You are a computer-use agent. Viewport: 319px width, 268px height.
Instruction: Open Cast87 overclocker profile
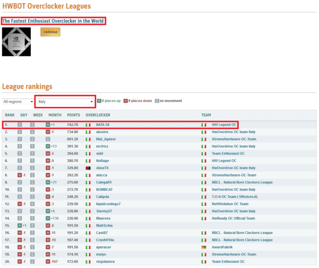point(102,233)
